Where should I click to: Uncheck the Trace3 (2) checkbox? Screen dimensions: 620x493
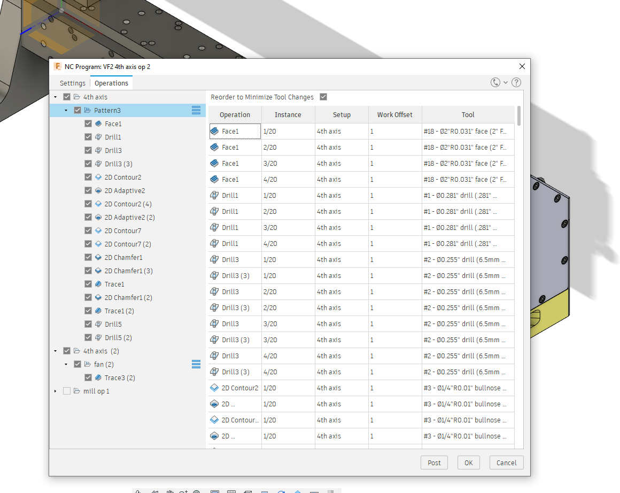88,378
